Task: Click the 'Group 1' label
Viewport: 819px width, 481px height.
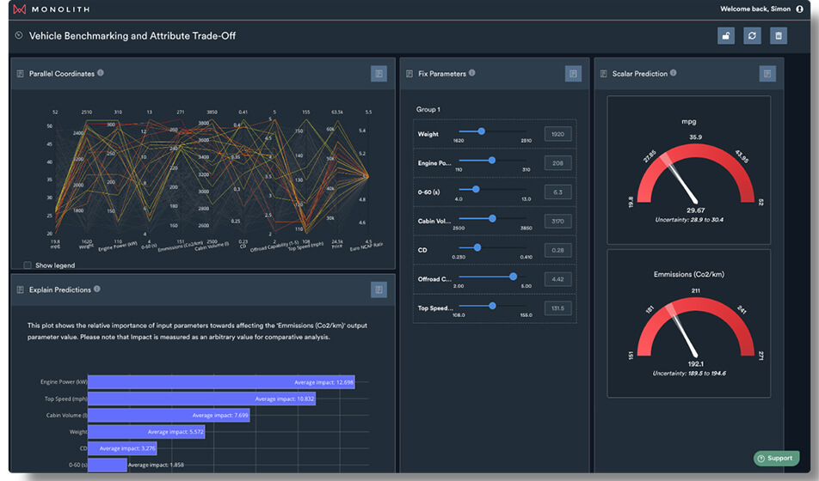Action: click(x=428, y=110)
